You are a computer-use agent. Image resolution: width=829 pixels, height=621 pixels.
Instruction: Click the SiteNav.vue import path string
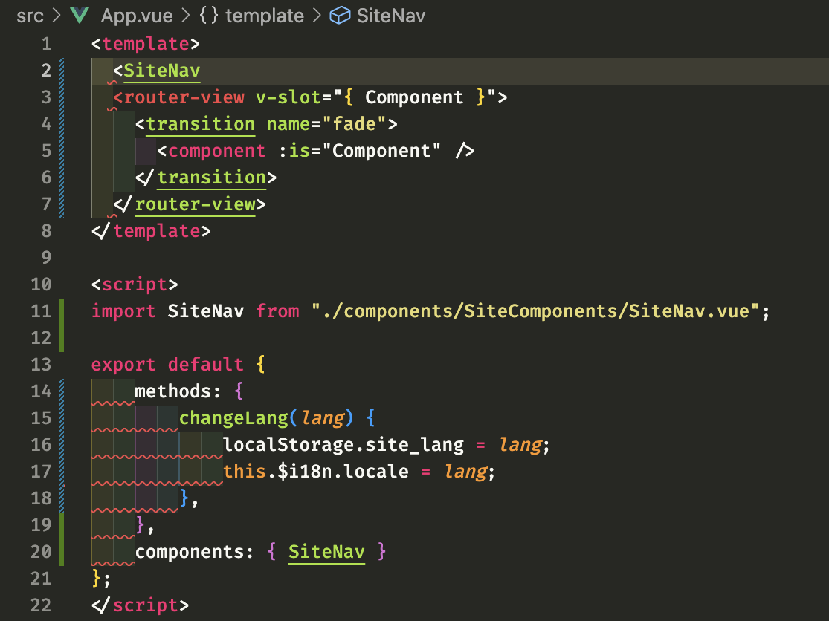point(539,311)
